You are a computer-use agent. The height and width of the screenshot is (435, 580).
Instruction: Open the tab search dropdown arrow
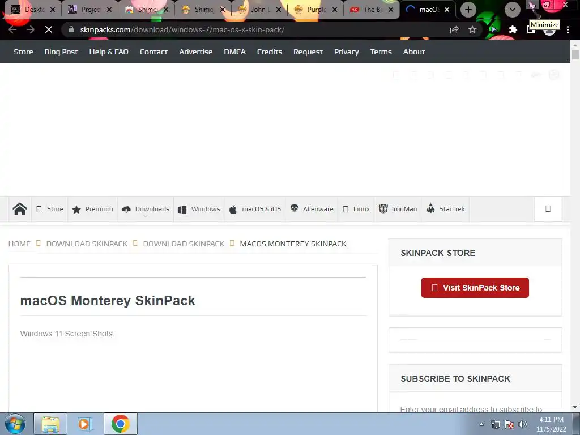click(512, 10)
